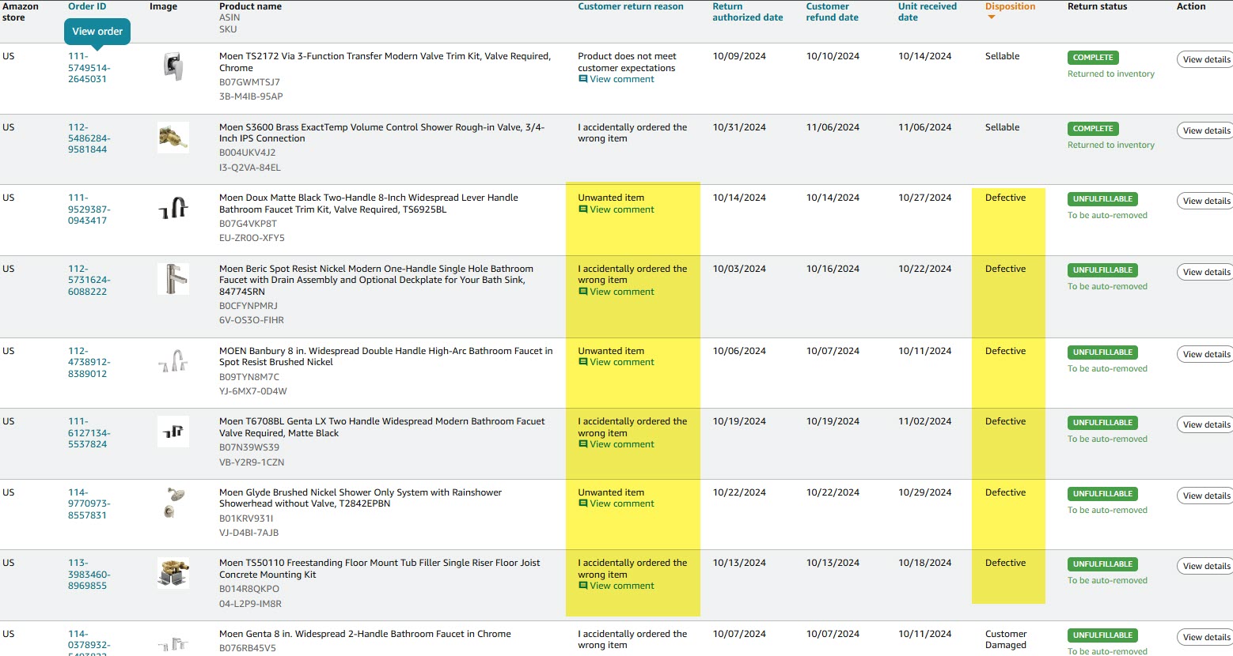
Task: Open order 113-3983460-8969855 link
Action: click(x=89, y=575)
